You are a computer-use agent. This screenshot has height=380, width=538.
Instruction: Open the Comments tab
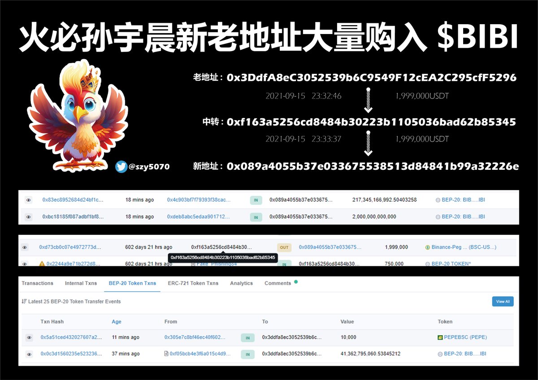point(278,283)
